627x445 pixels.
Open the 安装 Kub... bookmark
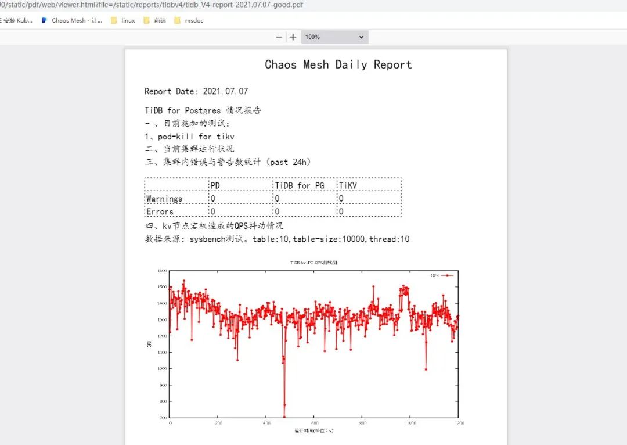tap(16, 20)
